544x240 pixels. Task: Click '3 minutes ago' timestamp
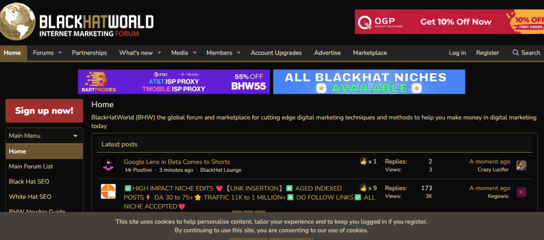[176, 170]
